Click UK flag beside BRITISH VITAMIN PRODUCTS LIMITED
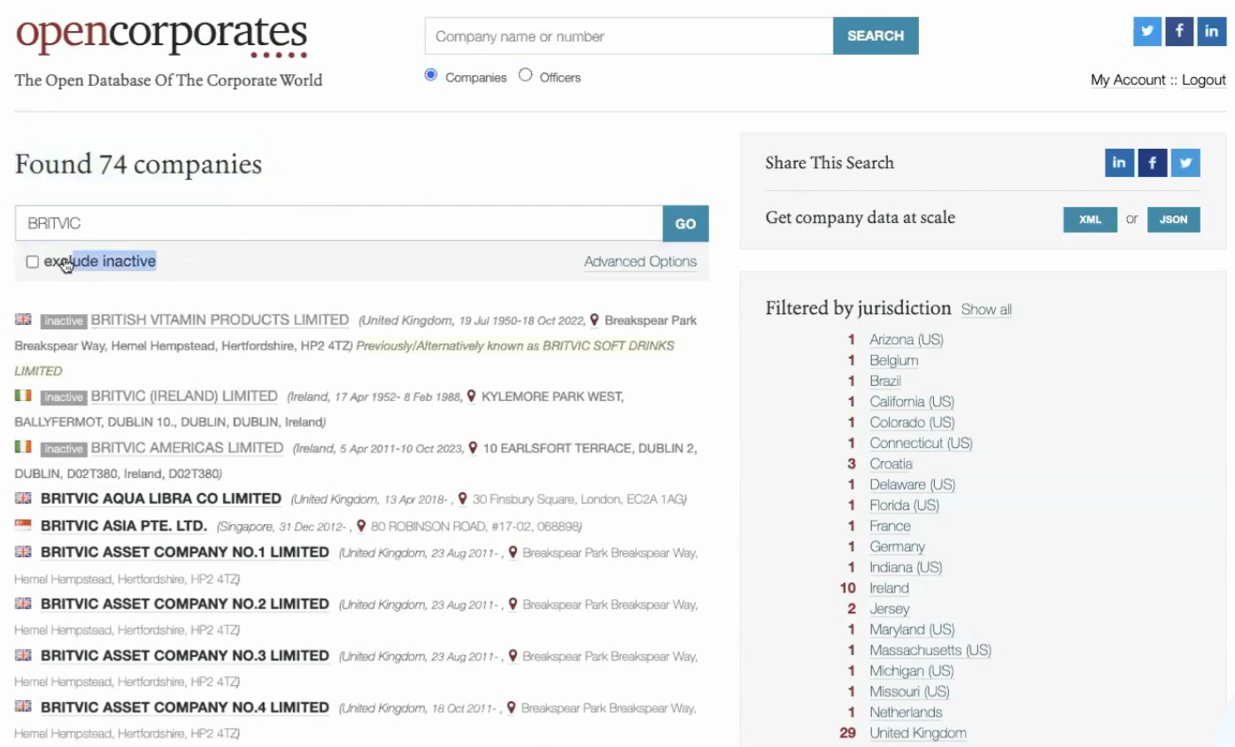Image resolution: width=1235 pixels, height=747 pixels. click(23, 320)
